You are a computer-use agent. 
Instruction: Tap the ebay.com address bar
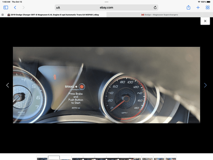106,7
